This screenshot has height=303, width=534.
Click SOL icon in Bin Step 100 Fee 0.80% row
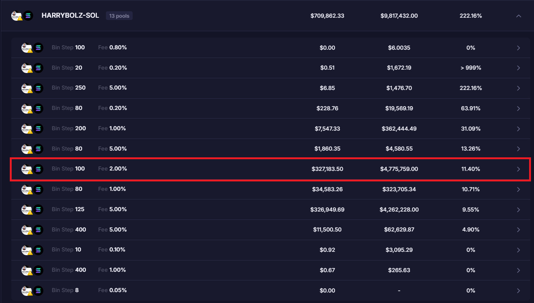(x=38, y=48)
